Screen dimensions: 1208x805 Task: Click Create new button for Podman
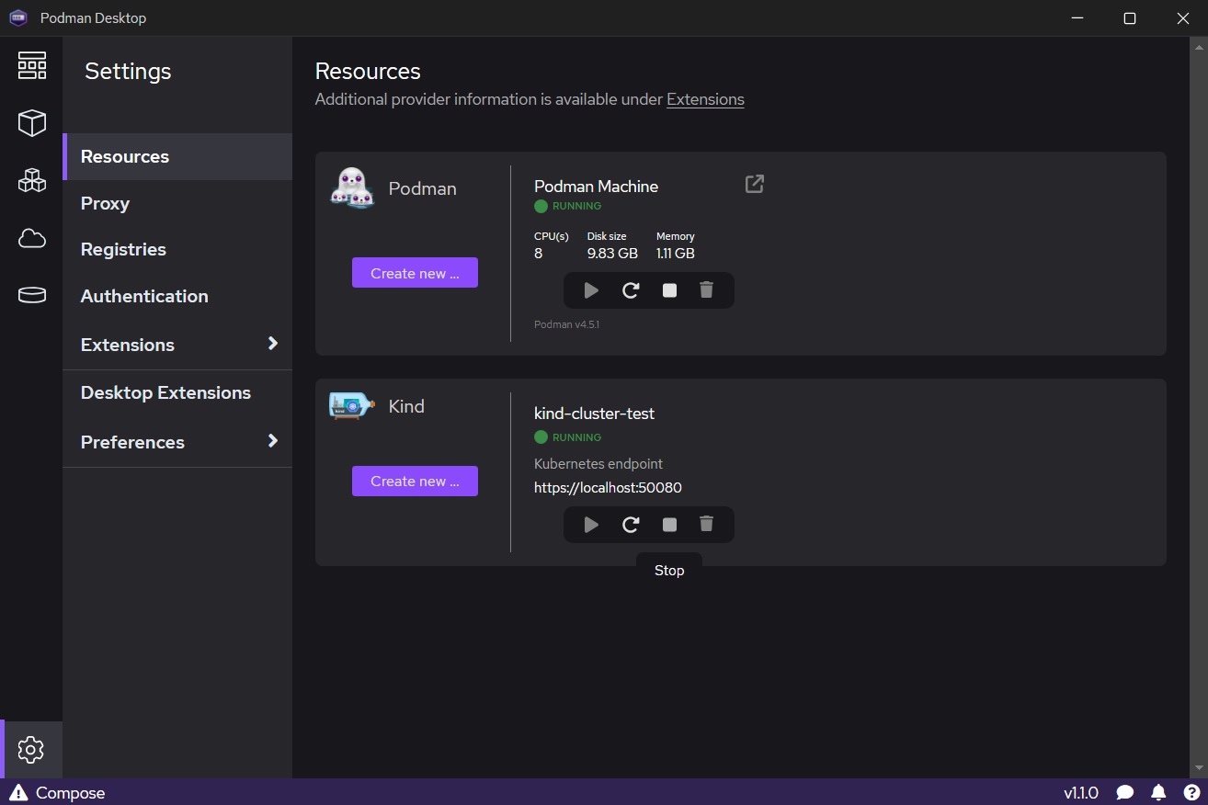(x=415, y=273)
